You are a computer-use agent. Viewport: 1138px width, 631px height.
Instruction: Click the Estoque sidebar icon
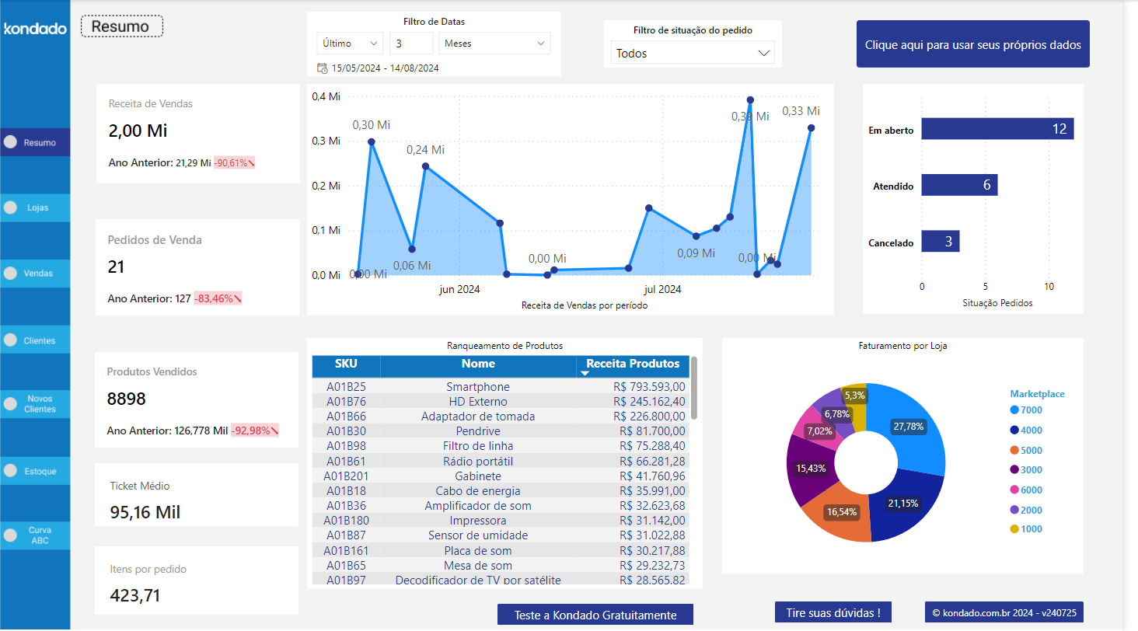tap(9, 470)
